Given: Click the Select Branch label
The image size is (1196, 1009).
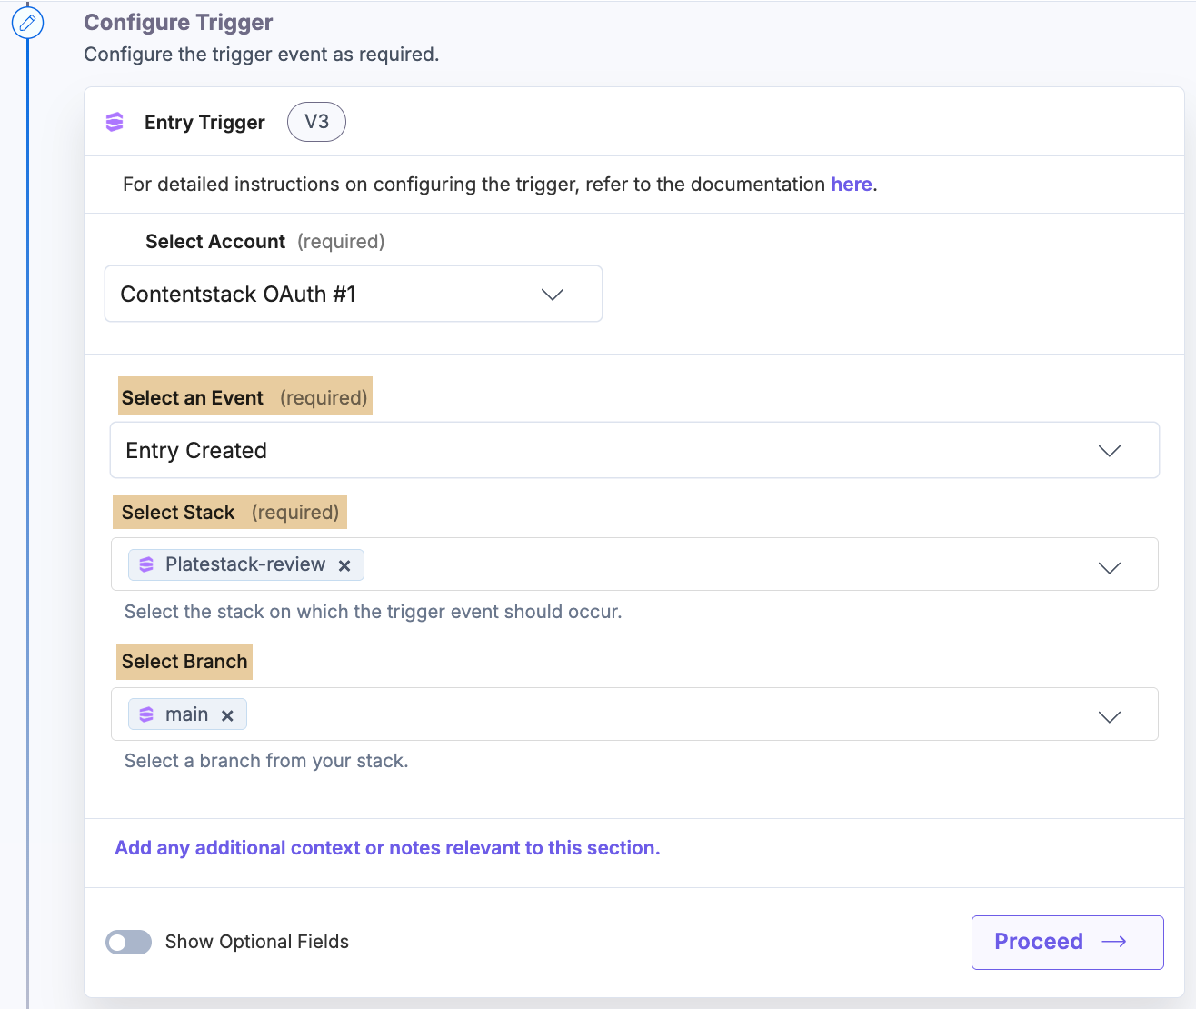Looking at the screenshot, I should [184, 662].
